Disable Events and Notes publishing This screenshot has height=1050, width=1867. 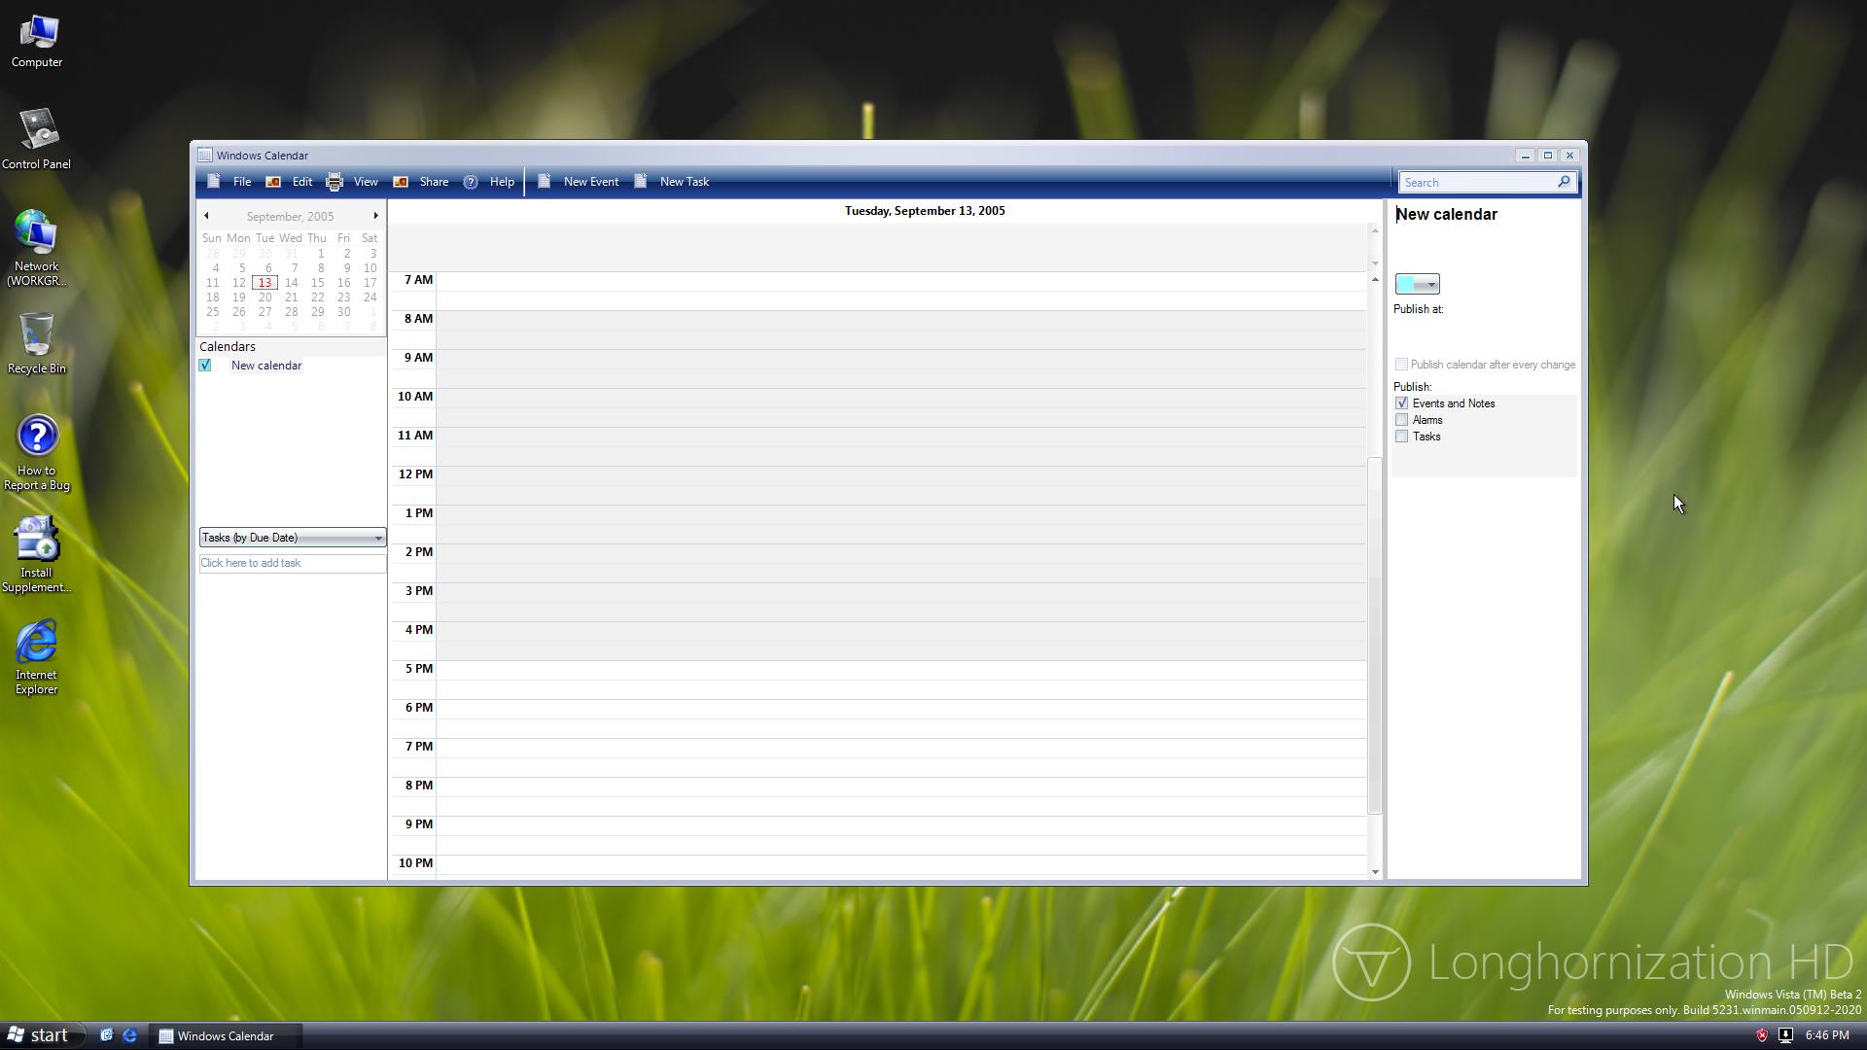coord(1401,403)
